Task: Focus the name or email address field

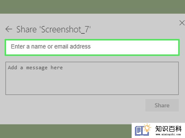Action: tap(92, 48)
